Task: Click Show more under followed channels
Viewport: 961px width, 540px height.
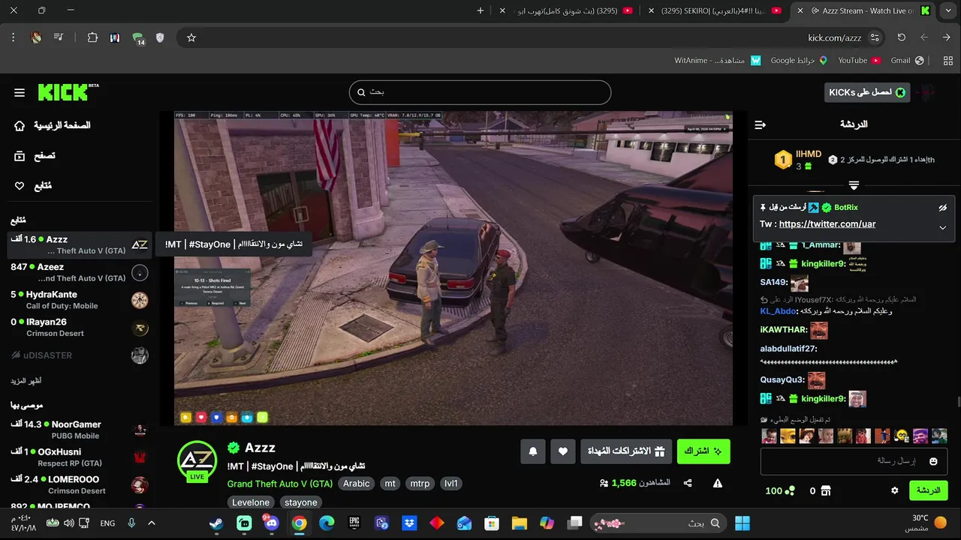Action: click(x=26, y=381)
